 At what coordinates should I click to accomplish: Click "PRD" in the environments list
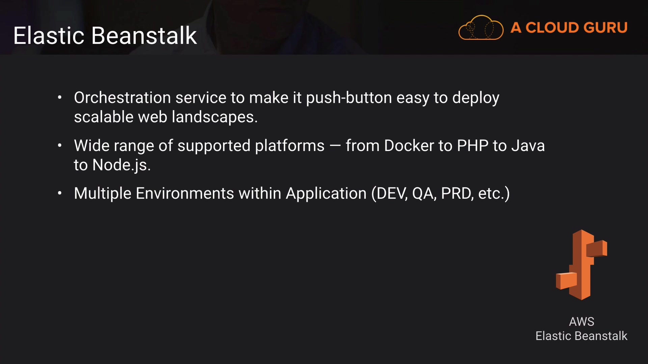457,193
